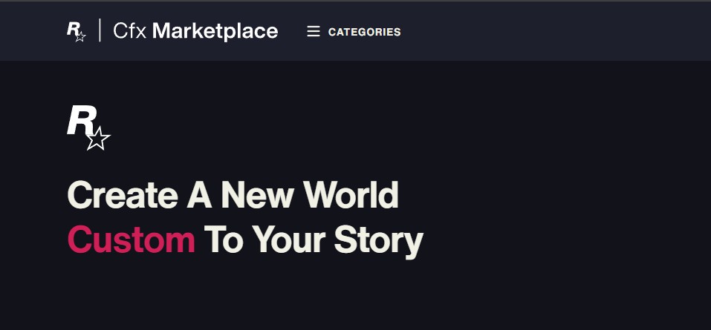711x330 pixels.
Task: Expand the CATEGORIES menu
Action: coord(364,32)
